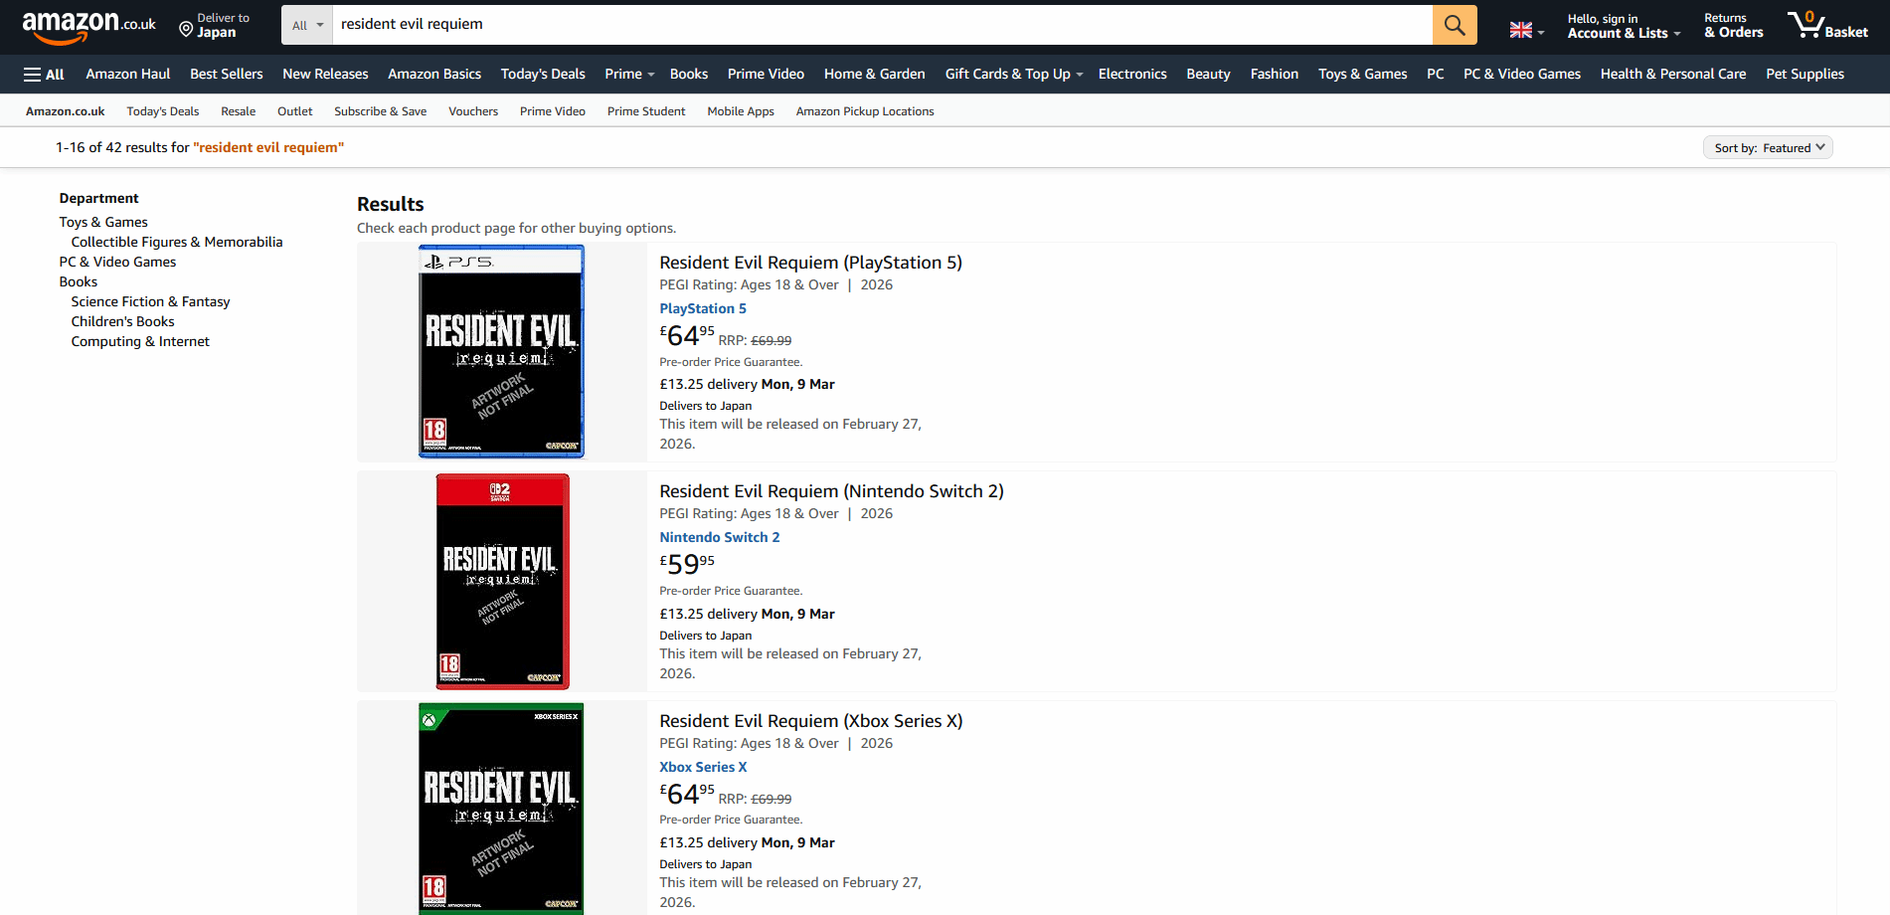1890x915 pixels.
Task: Open Resident Evil Requiem (PlayStation 5) title link
Action: click(x=810, y=263)
